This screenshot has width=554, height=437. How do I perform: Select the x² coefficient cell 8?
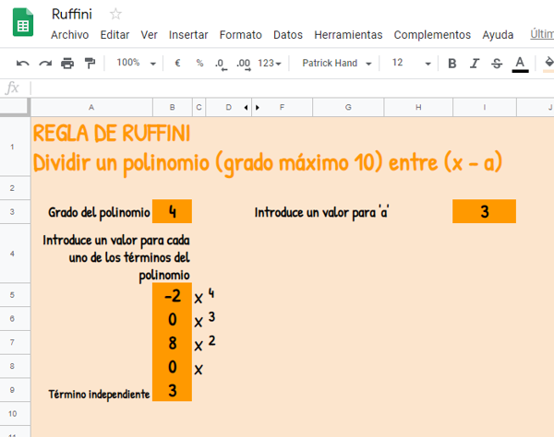tap(172, 342)
